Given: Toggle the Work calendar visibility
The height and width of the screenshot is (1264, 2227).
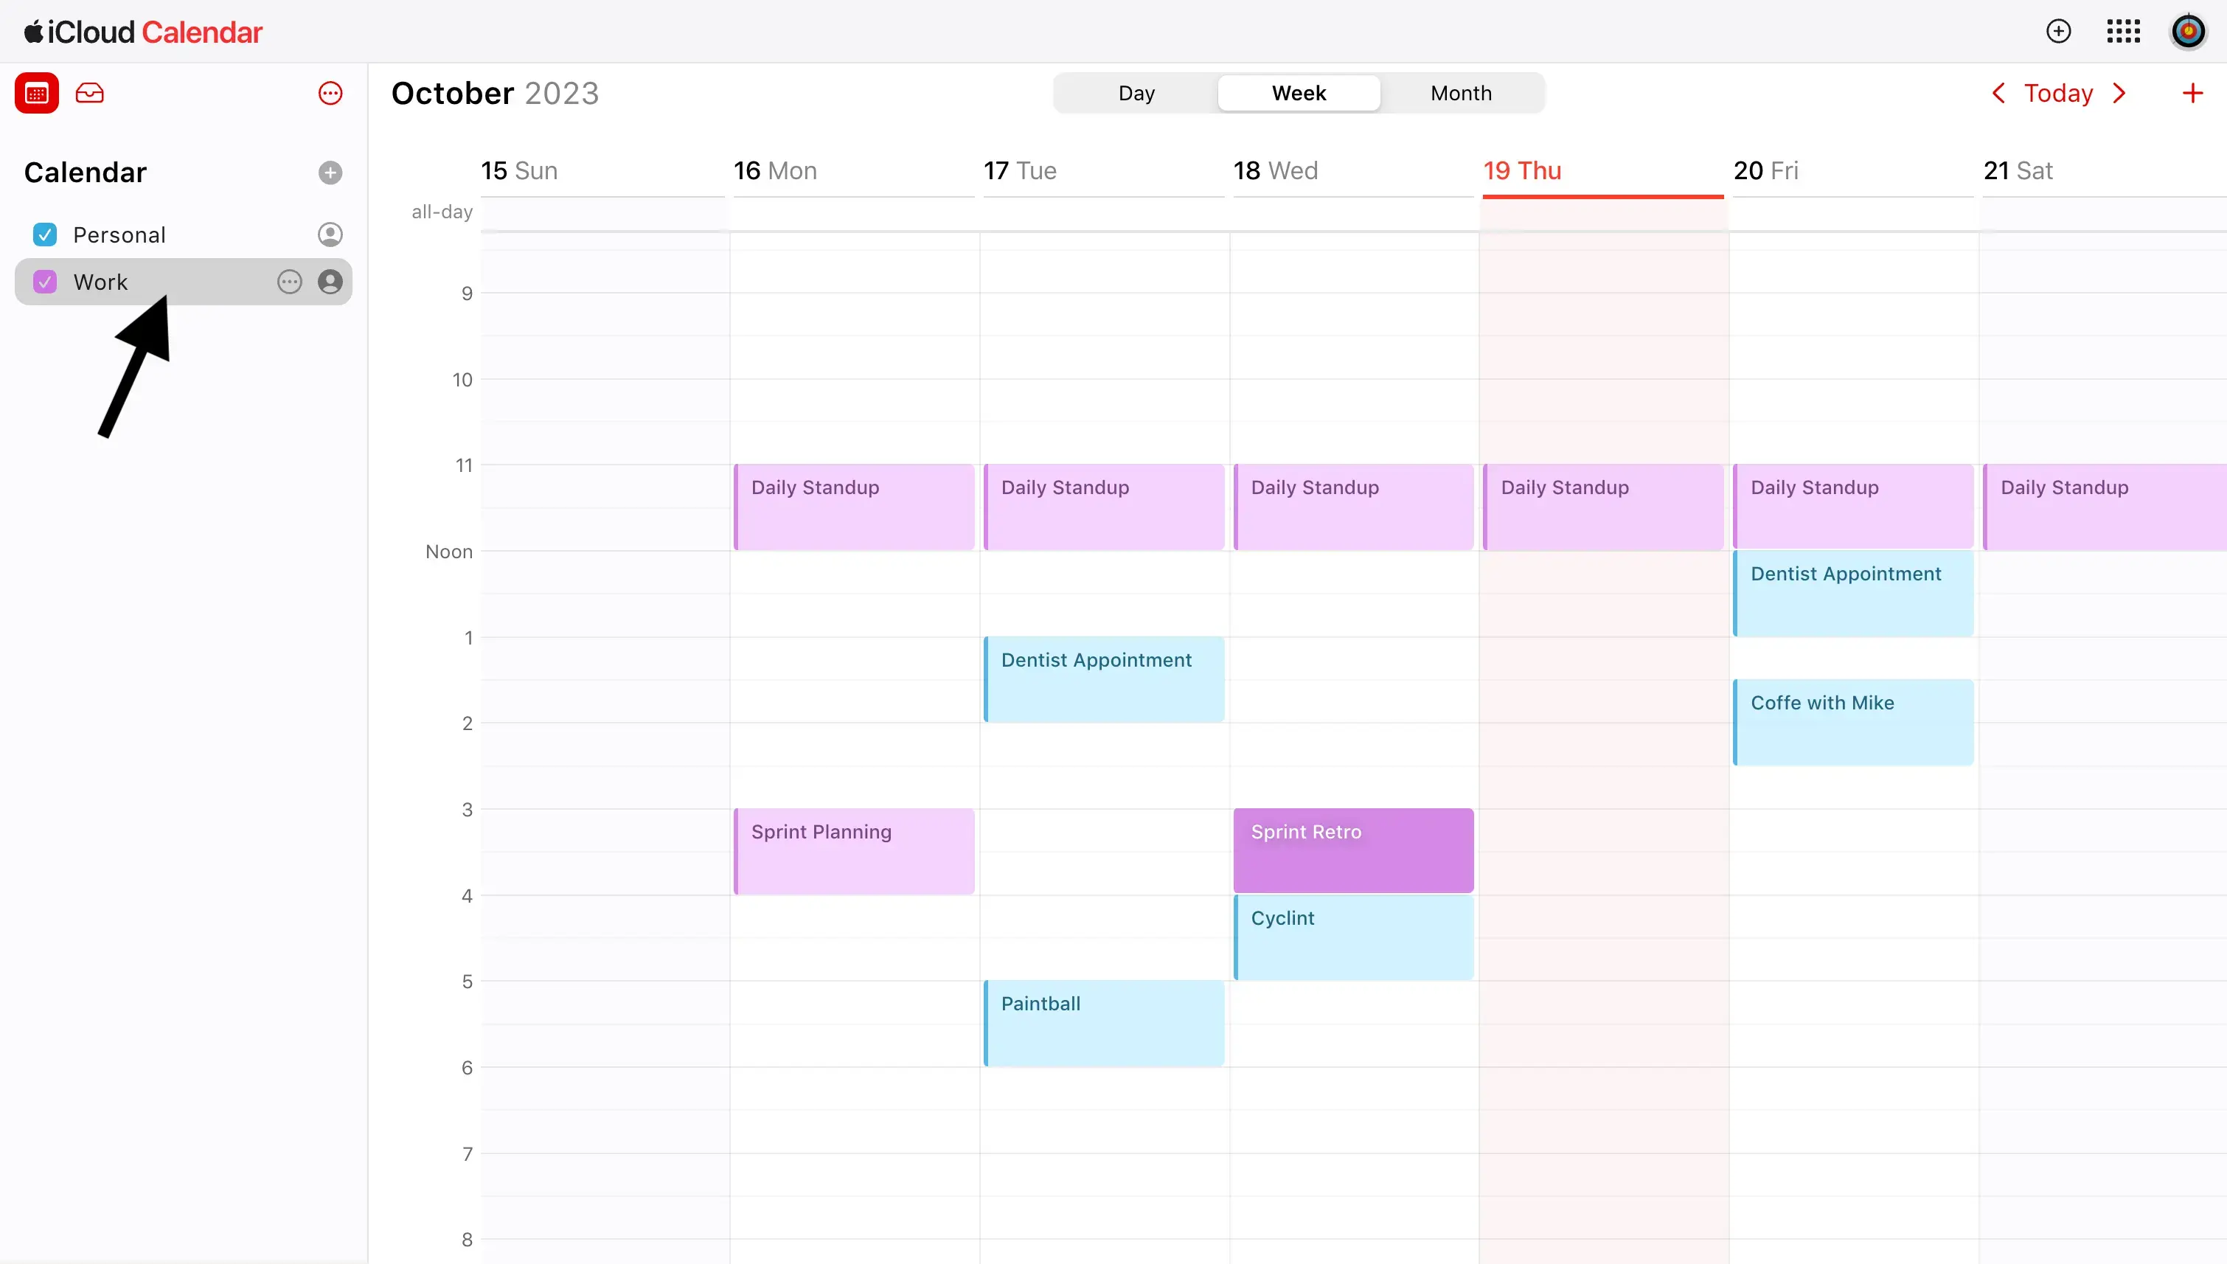Looking at the screenshot, I should pyautogui.click(x=44, y=282).
